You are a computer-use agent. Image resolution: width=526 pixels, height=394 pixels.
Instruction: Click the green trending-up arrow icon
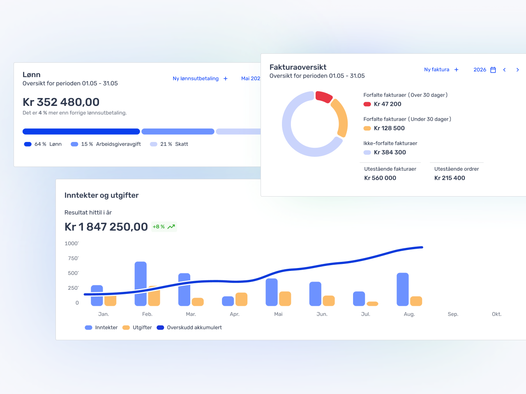point(171,227)
